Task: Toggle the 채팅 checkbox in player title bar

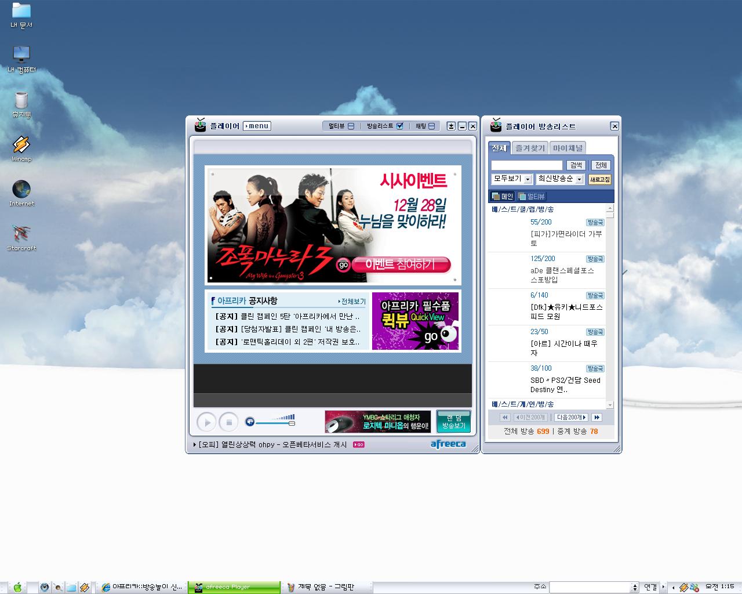Action: (432, 126)
